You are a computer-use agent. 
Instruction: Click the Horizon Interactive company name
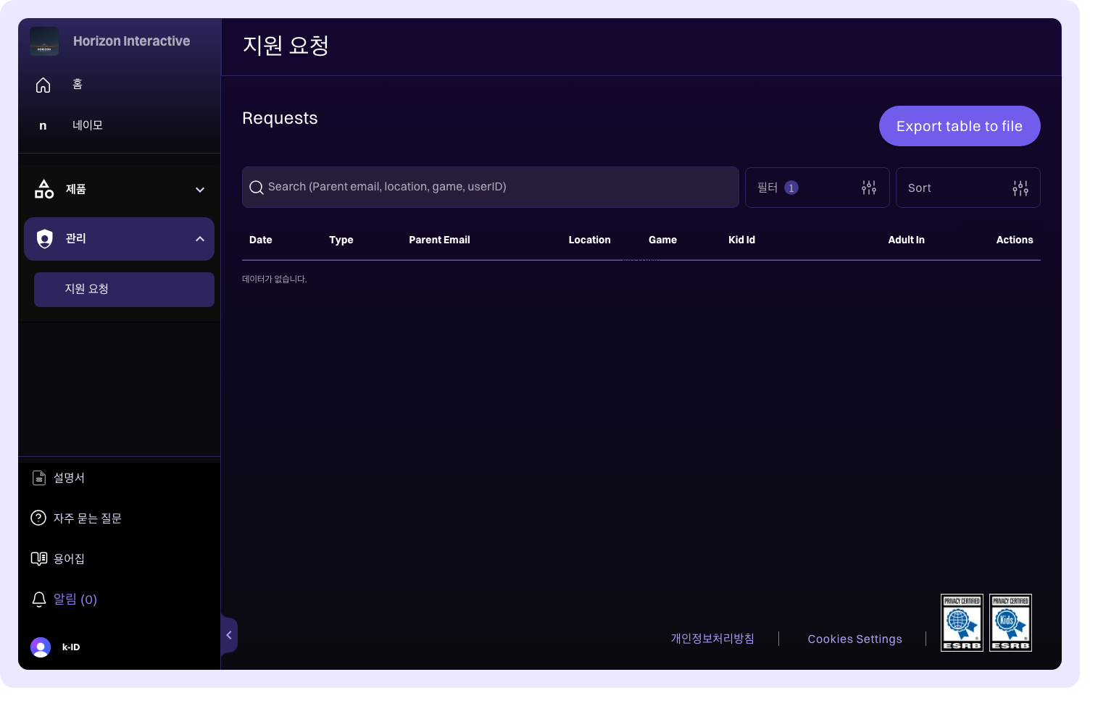click(131, 41)
